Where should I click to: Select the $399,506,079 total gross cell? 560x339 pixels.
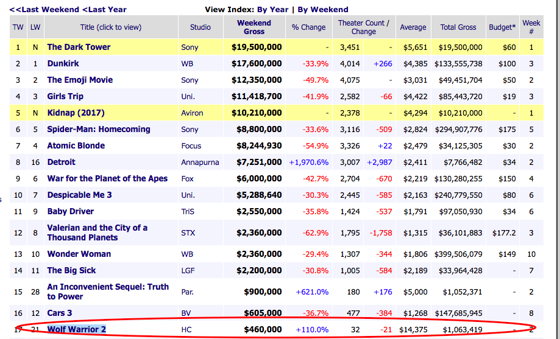pos(458,254)
